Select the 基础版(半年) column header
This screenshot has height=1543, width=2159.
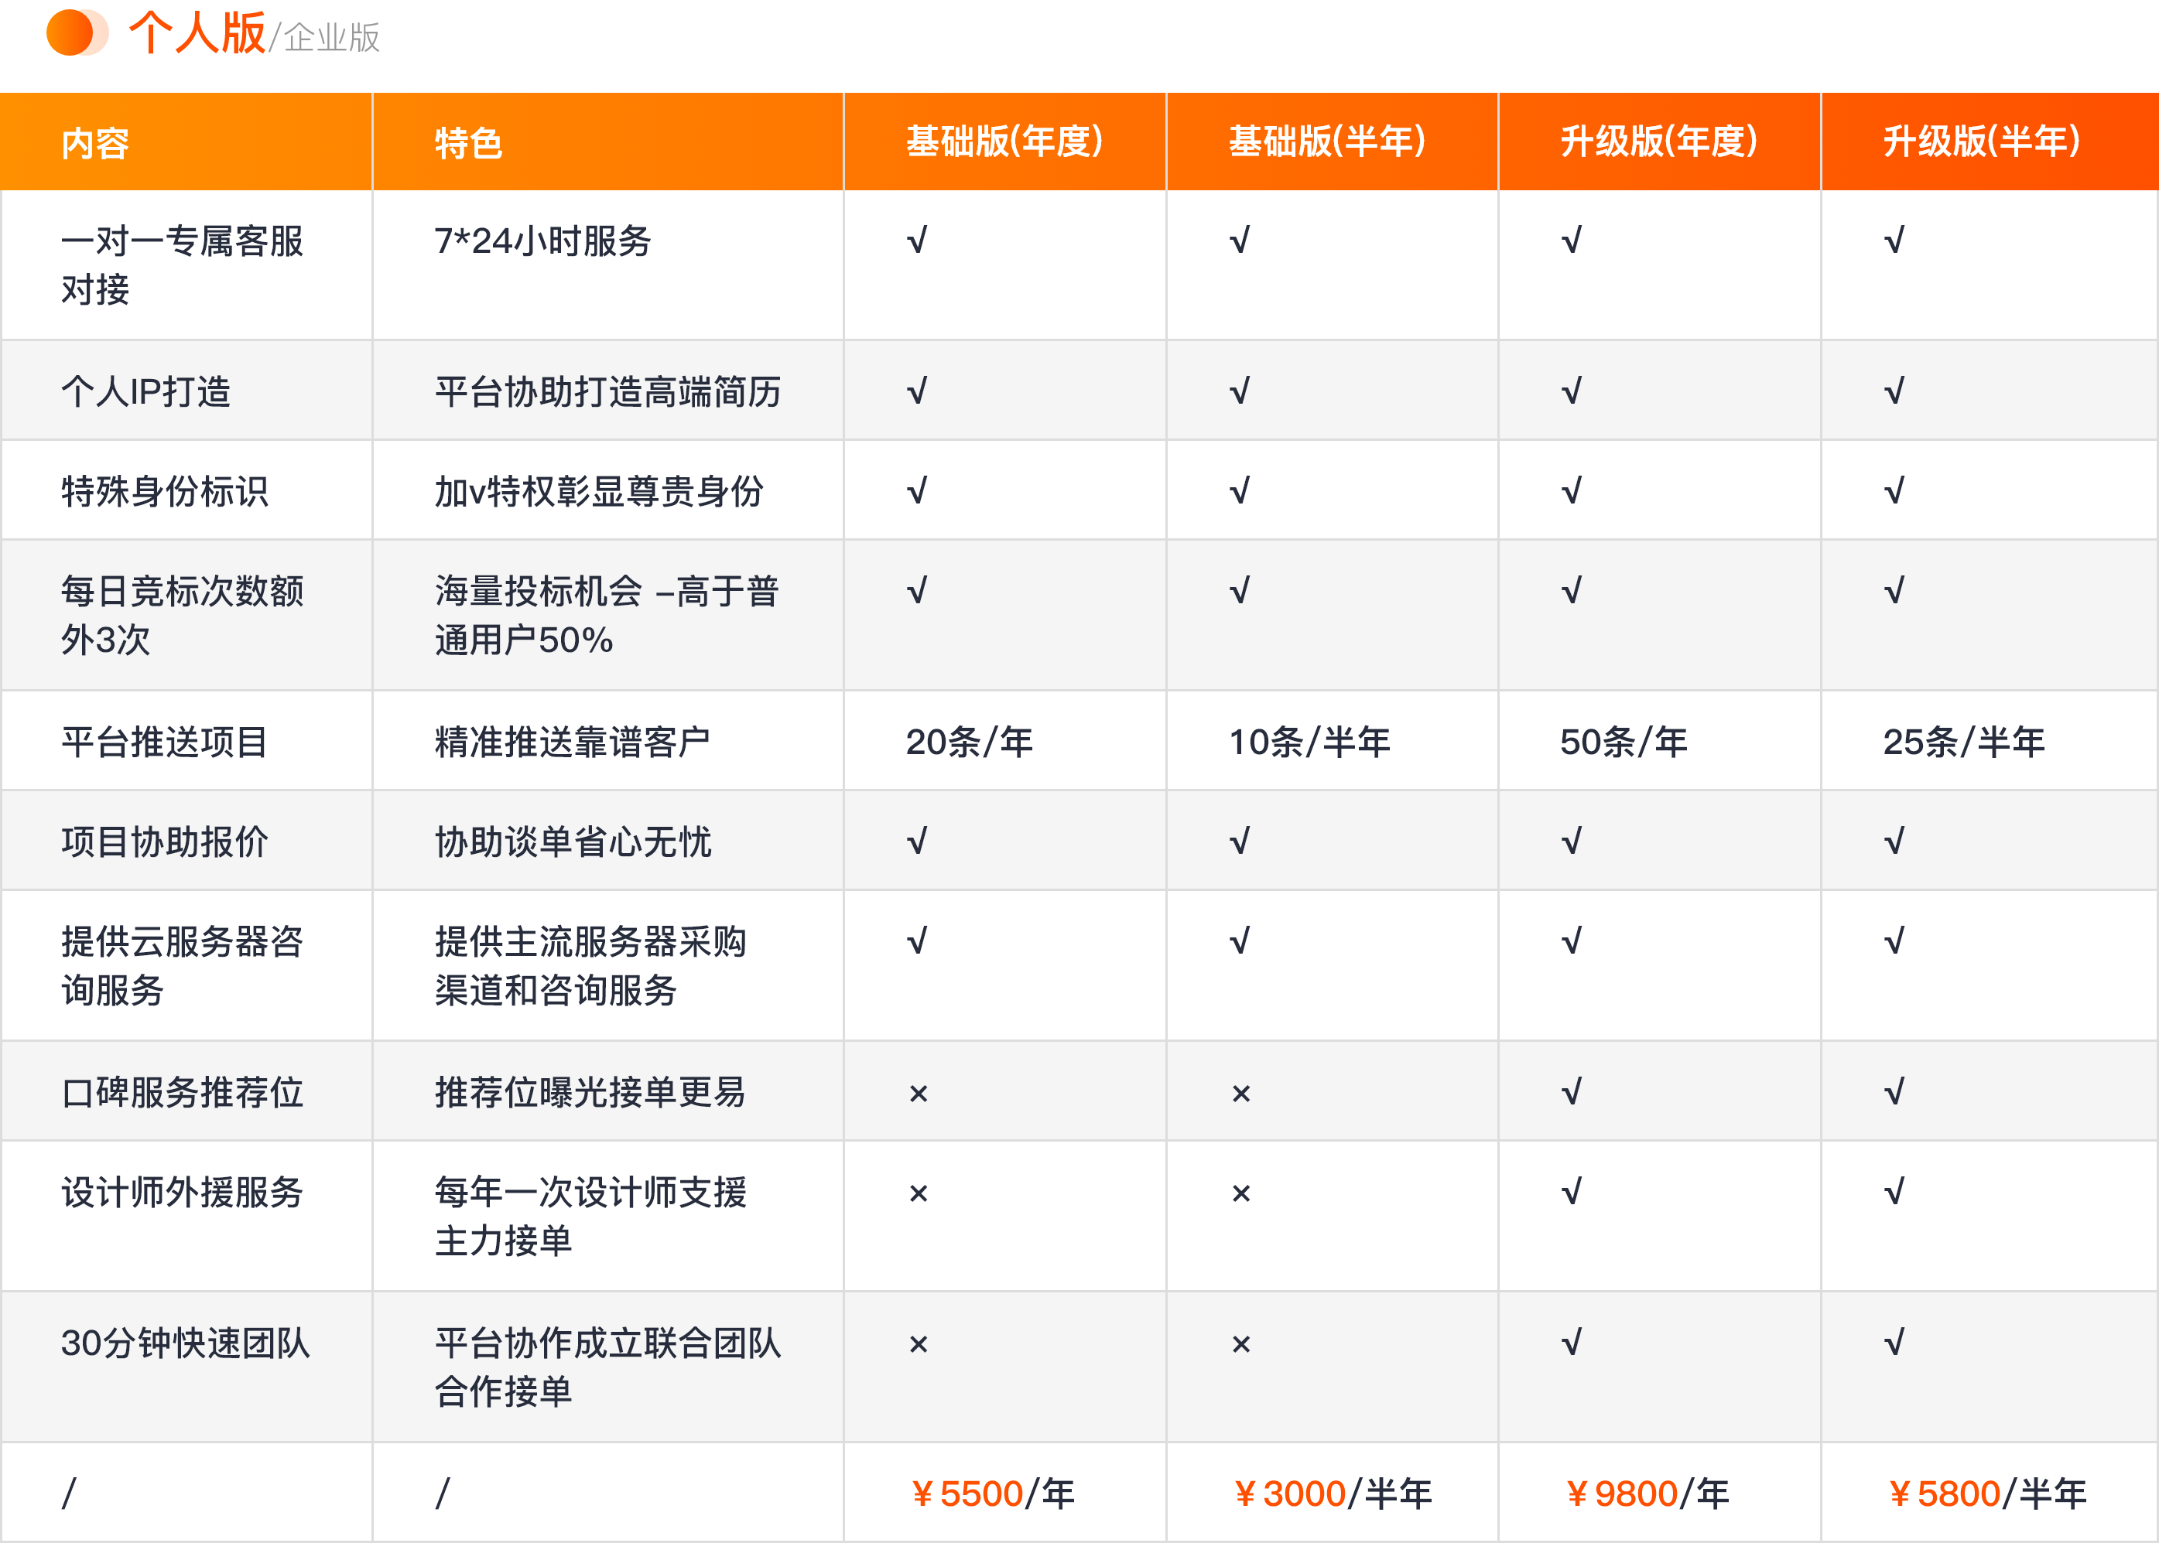(1327, 141)
